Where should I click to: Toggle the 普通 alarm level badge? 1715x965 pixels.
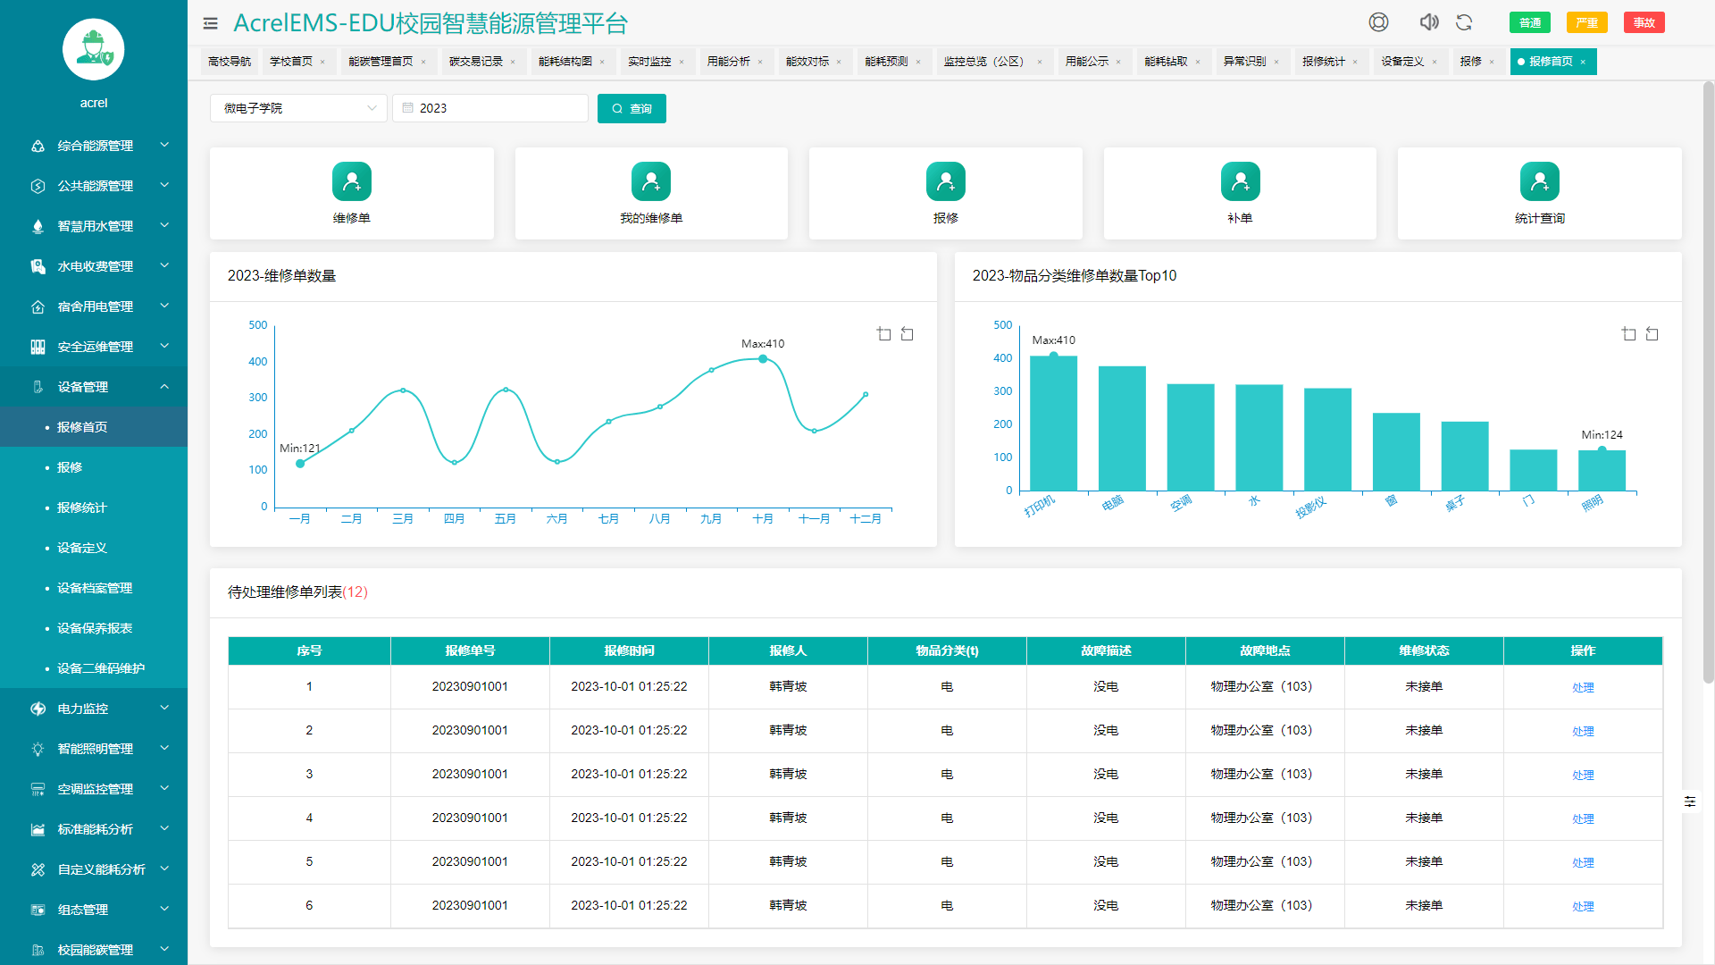click(1529, 23)
